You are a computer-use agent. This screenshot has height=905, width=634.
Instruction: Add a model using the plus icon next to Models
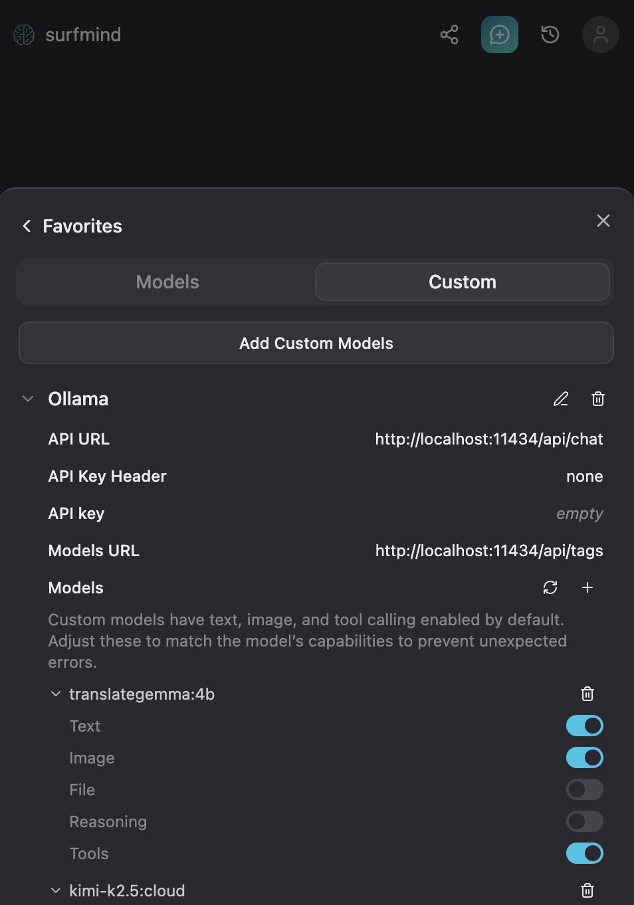coord(587,587)
